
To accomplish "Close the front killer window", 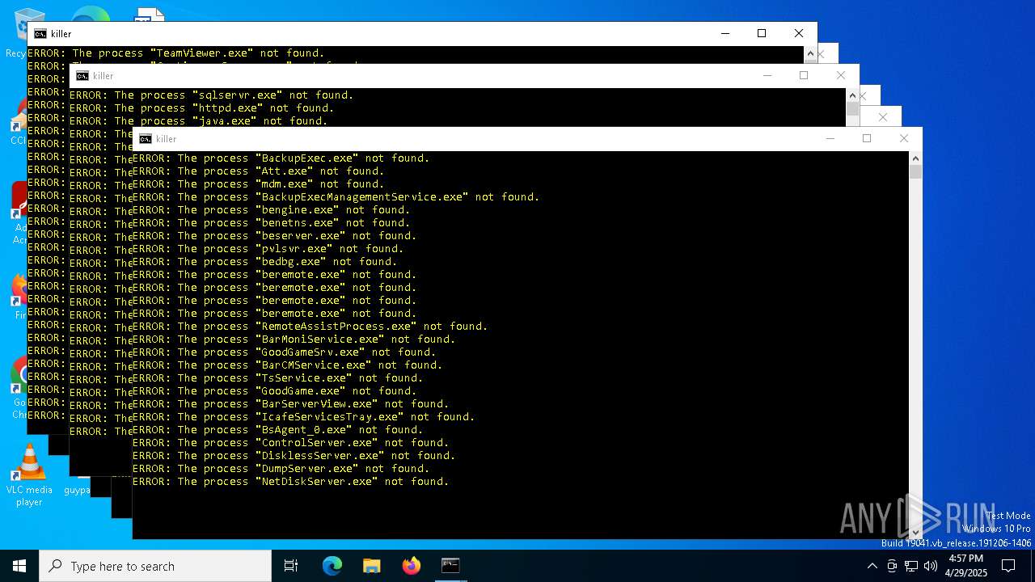I will [x=904, y=139].
